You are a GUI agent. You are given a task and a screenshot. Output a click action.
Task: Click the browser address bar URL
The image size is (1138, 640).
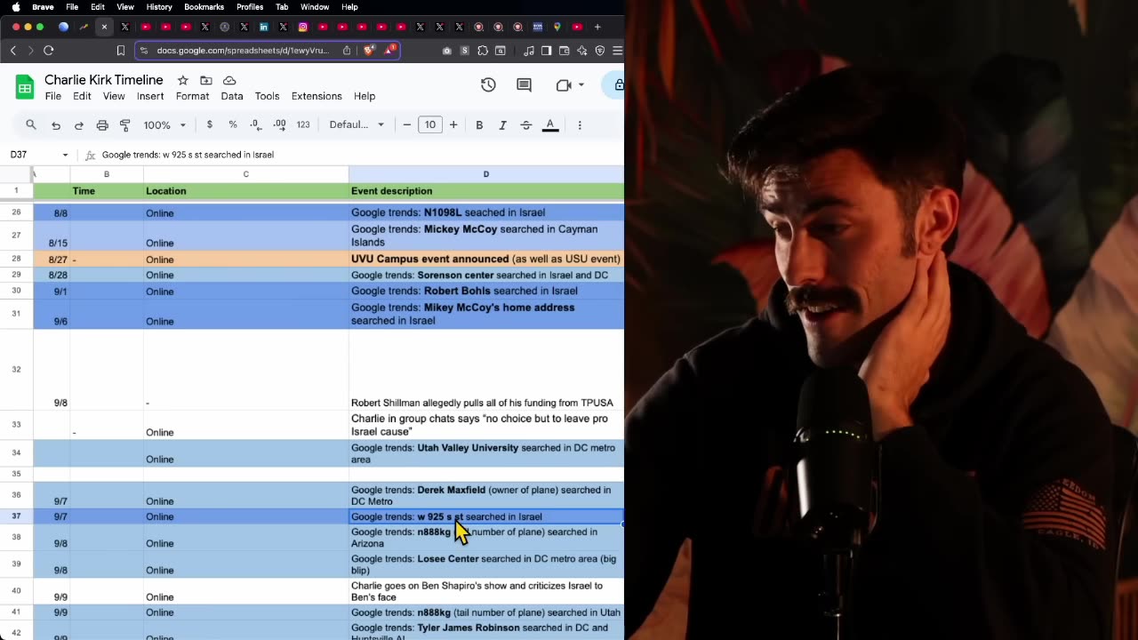[243, 51]
